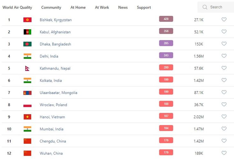Open the Community menu

pos(51,7)
